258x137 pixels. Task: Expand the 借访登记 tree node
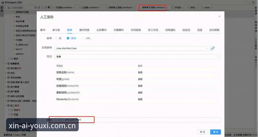[x=5, y=68]
